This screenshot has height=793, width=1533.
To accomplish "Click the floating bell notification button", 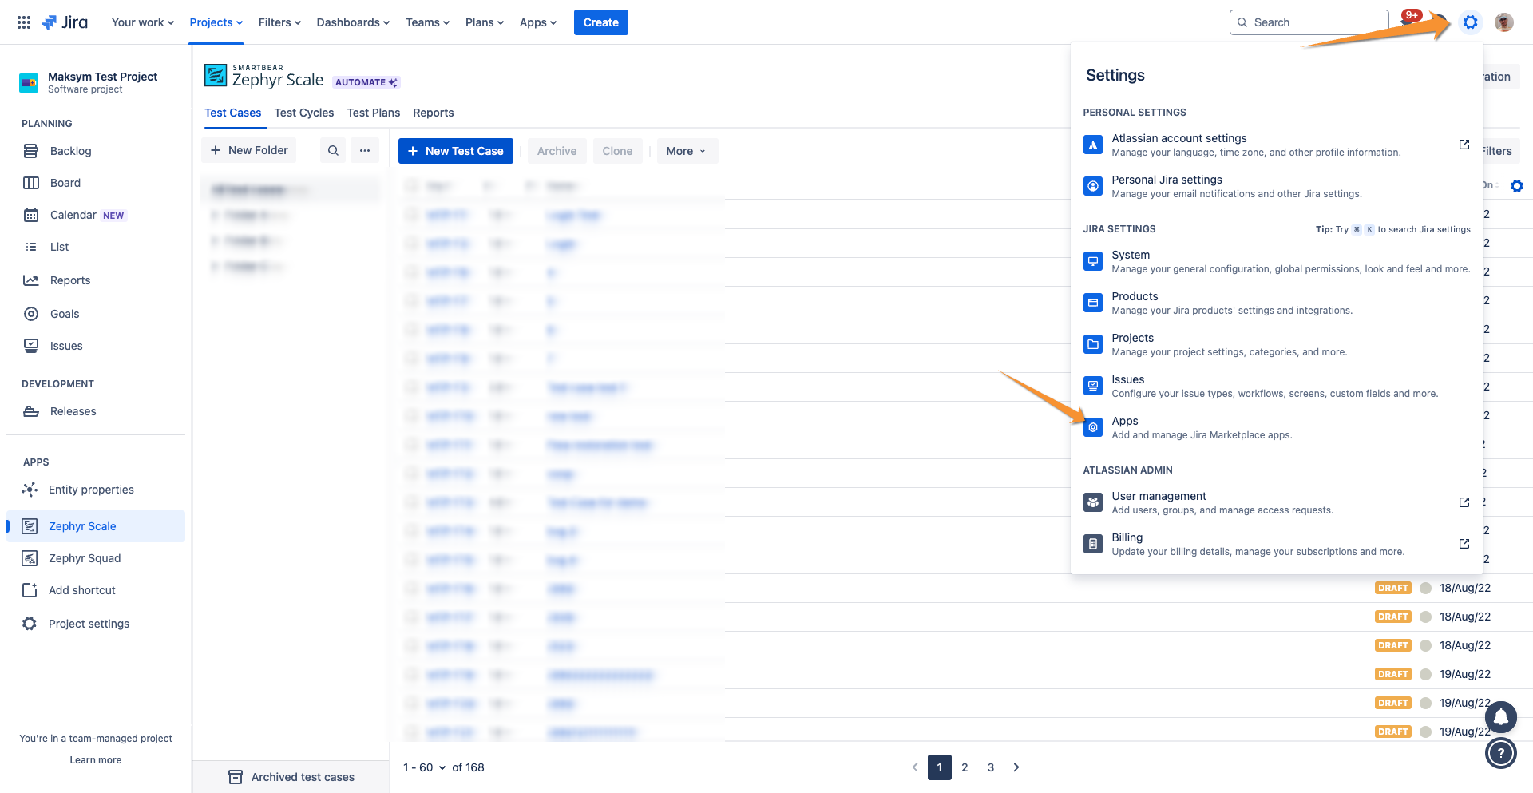I will pyautogui.click(x=1501, y=716).
